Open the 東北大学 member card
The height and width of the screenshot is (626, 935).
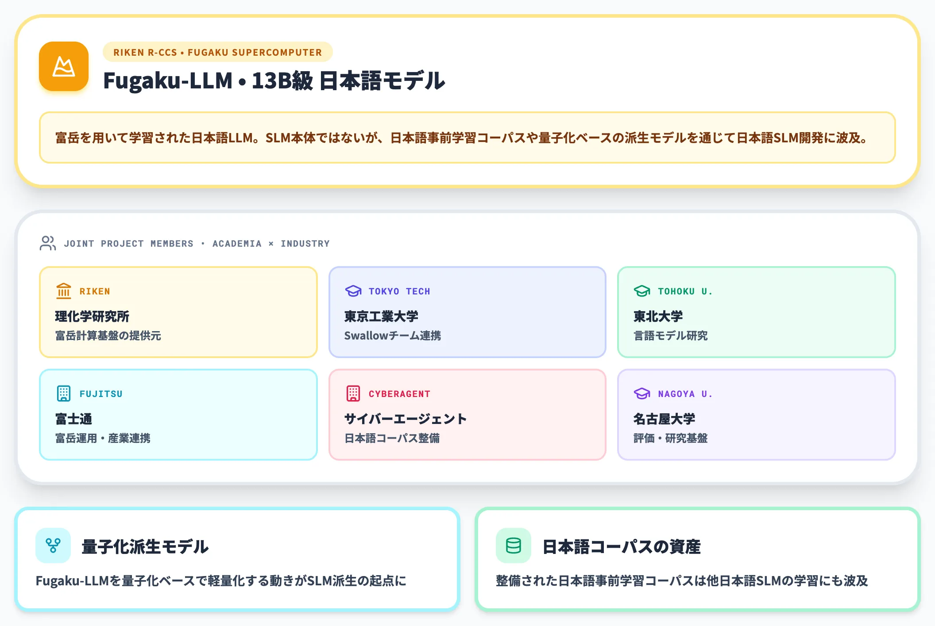(757, 312)
